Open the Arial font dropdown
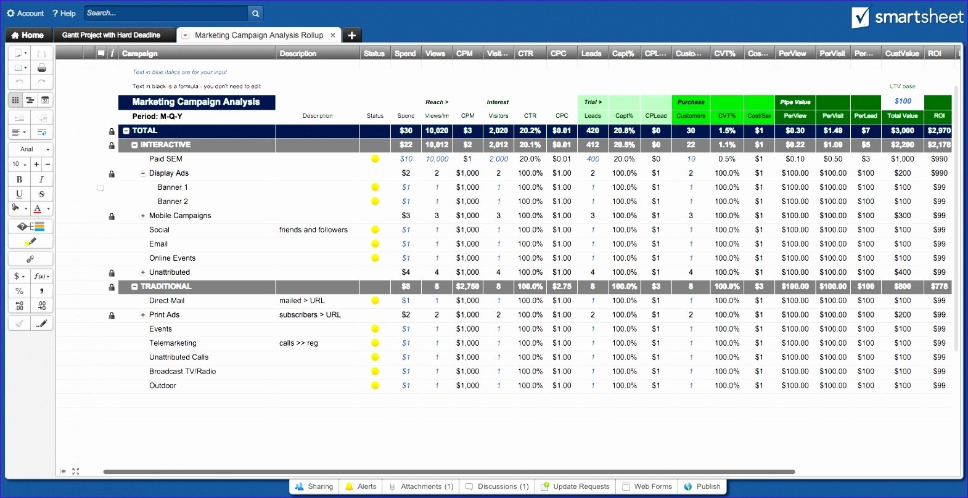Image resolution: width=968 pixels, height=498 pixels. (30, 149)
